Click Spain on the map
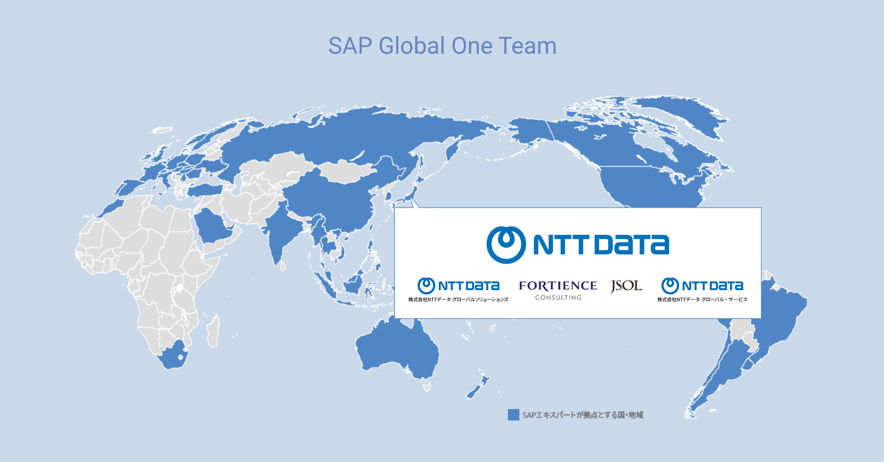The image size is (884, 462). [x=129, y=187]
